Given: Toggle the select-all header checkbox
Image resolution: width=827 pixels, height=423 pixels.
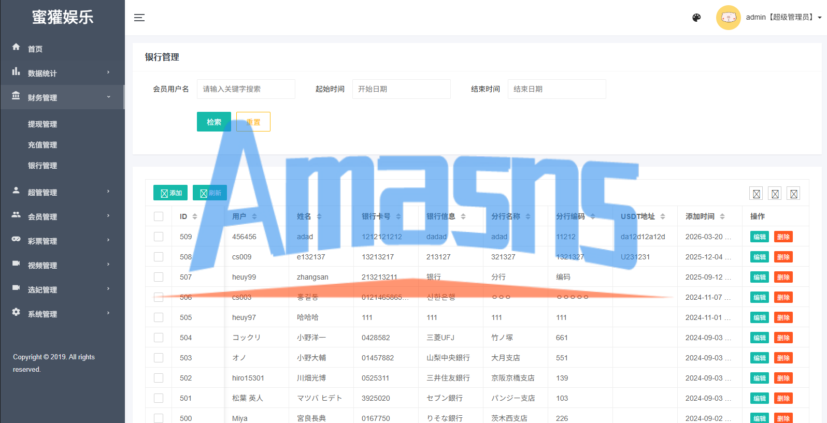Looking at the screenshot, I should (x=159, y=216).
